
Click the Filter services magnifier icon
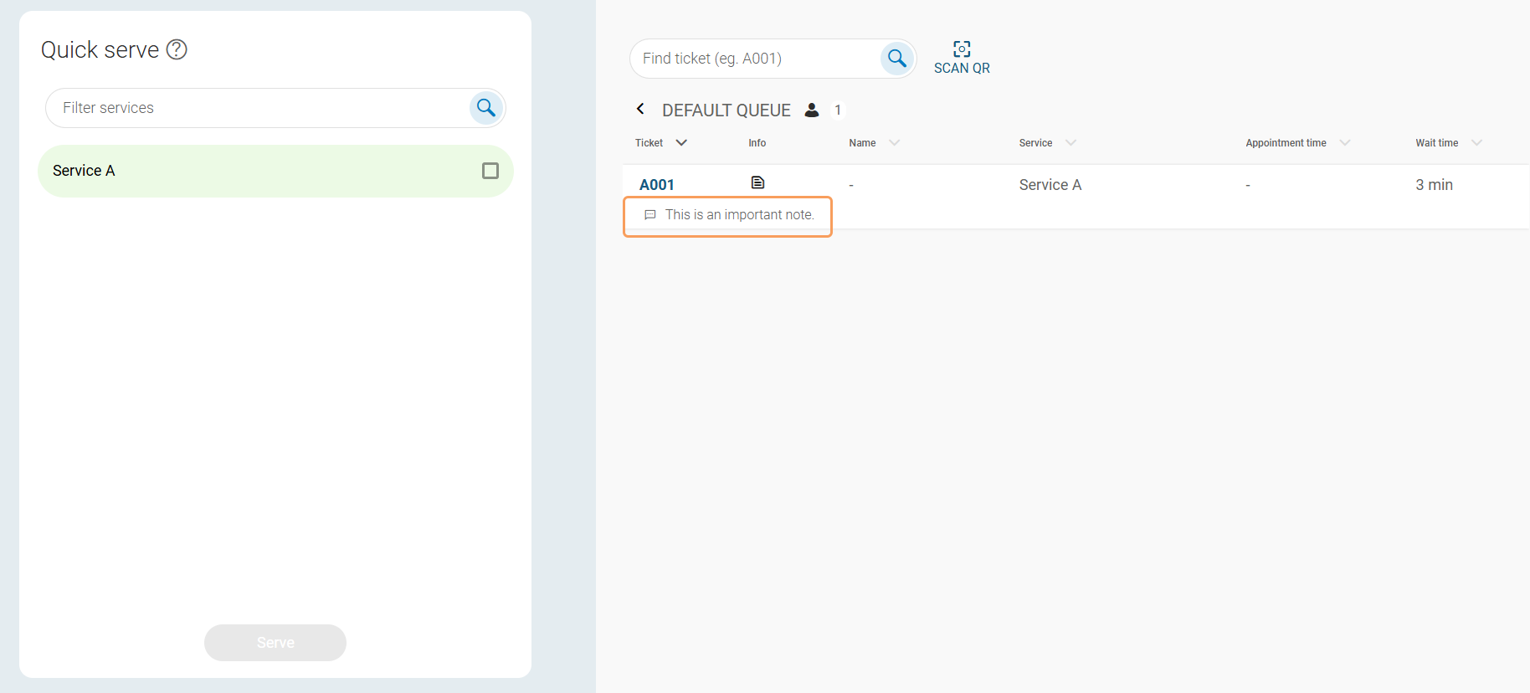pos(485,108)
